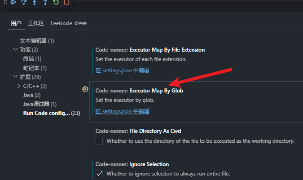The height and width of the screenshot is (180, 303).
Task: Select Java调试器 in the settings tree
Action: coord(40,104)
